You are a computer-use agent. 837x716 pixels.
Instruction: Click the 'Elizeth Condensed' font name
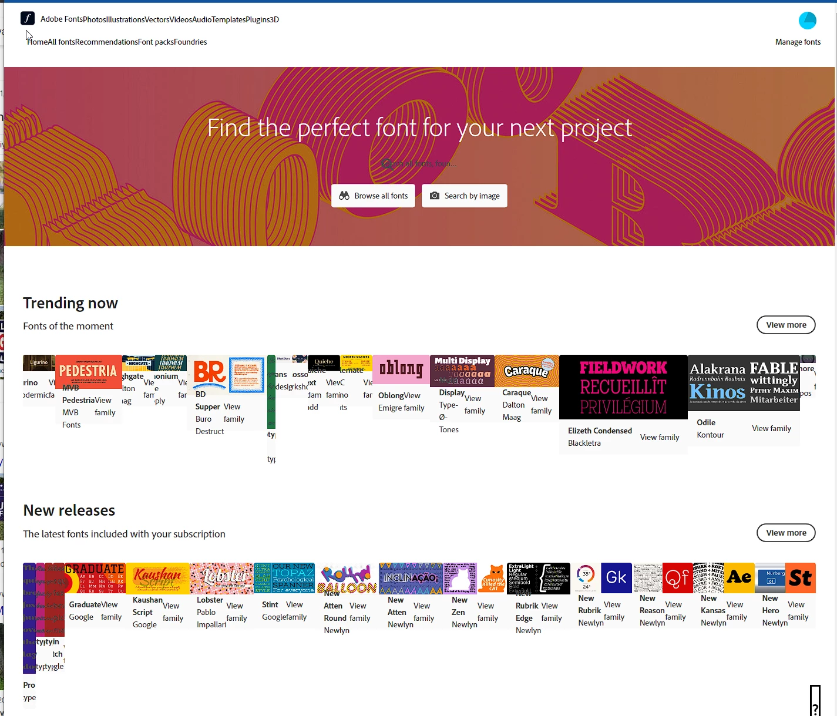(x=600, y=431)
